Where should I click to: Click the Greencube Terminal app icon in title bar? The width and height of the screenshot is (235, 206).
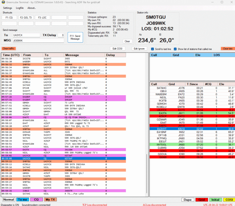click(x=3, y=2)
